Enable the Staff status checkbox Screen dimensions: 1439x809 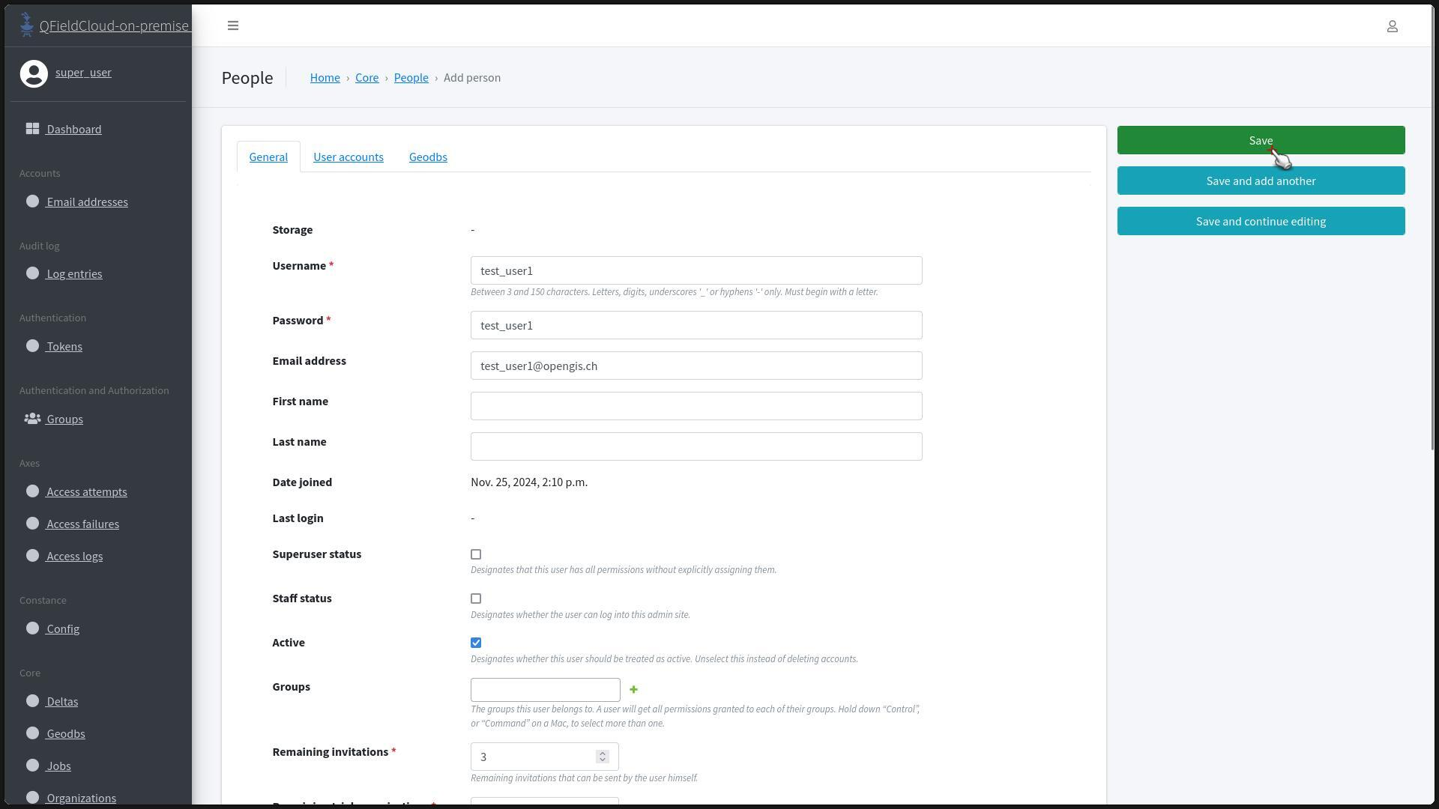[476, 599]
